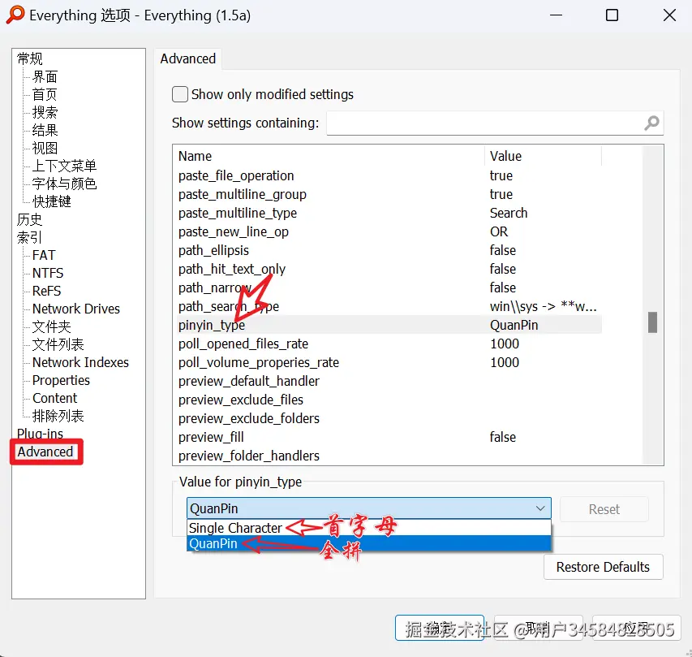
Task: Click the Search value of paste_multiline_type
Action: point(509,213)
